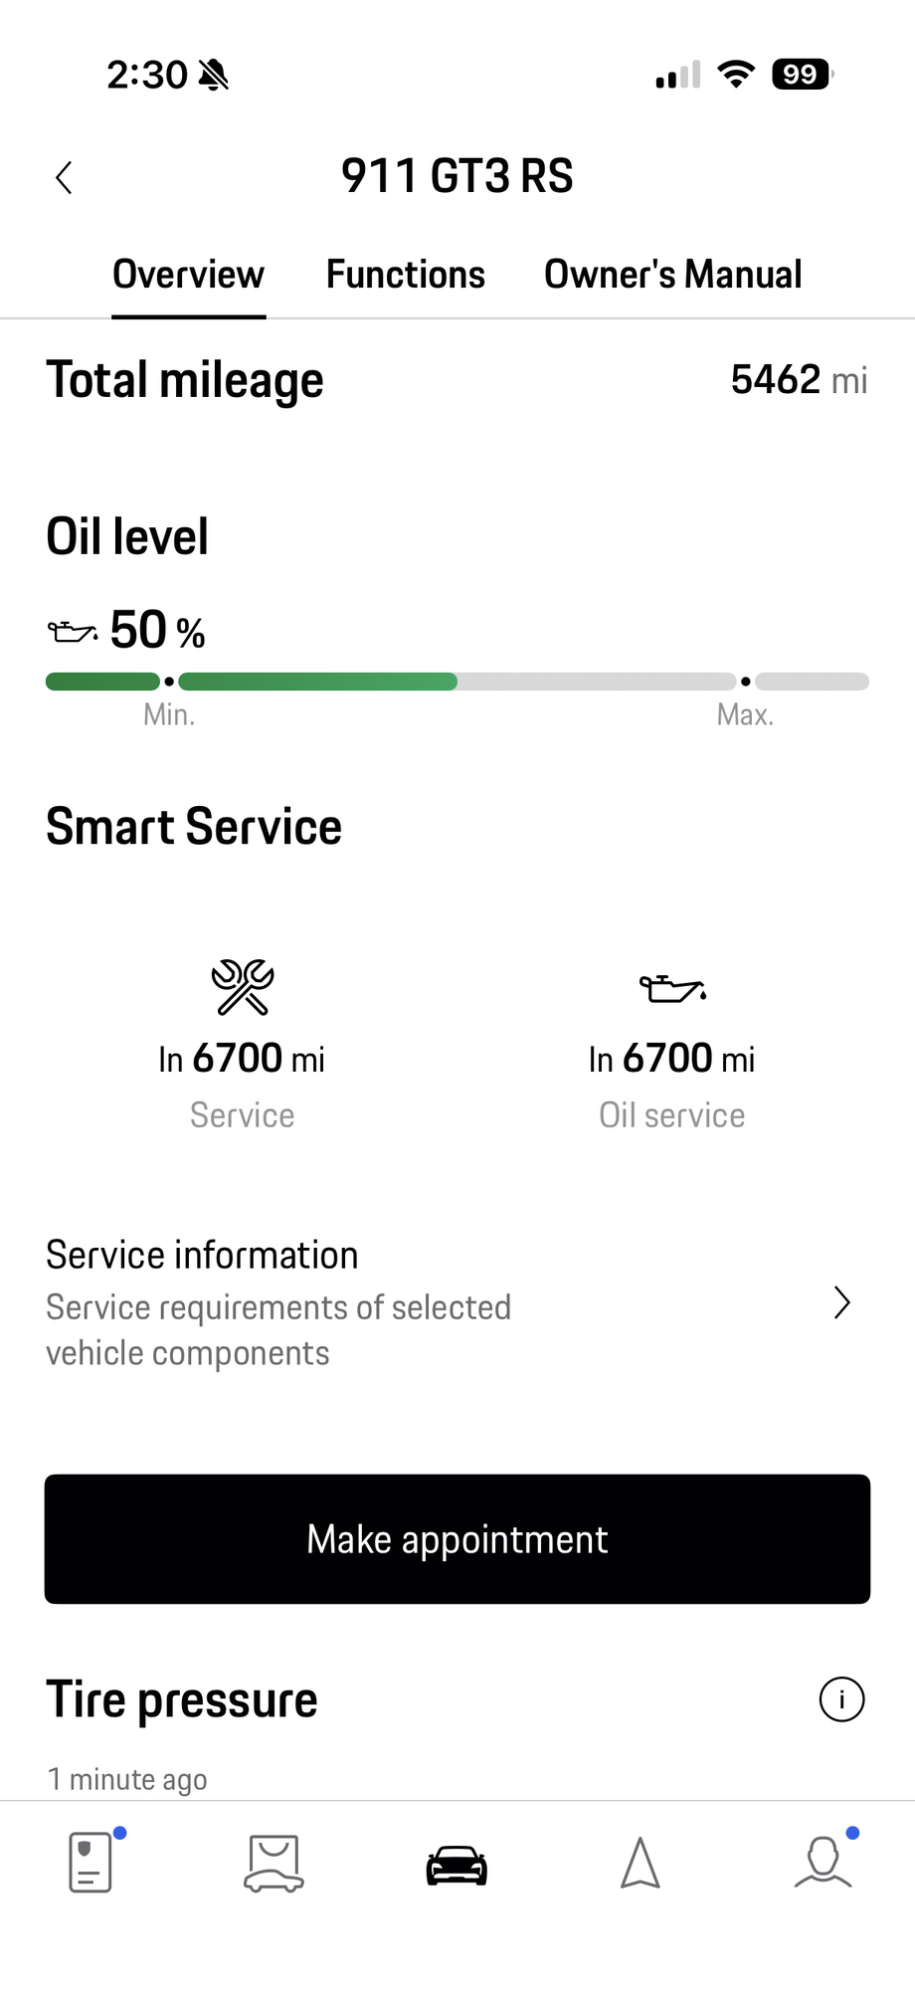Image resolution: width=915 pixels, height=1990 pixels.
Task: Open the news feed bottom tab icon
Action: point(91,1863)
